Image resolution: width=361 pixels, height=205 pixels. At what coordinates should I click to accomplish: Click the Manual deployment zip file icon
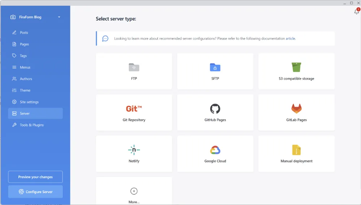point(296,150)
